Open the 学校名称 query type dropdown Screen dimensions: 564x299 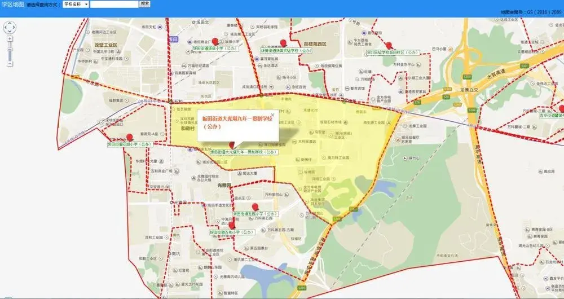point(76,5)
